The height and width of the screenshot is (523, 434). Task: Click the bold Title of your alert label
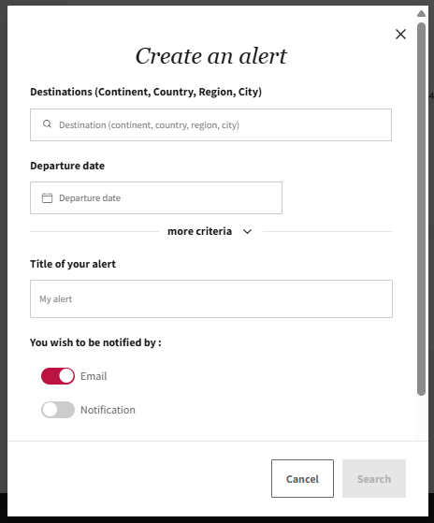(x=73, y=264)
